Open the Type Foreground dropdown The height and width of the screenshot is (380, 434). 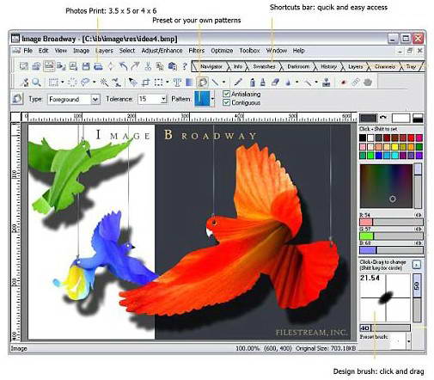tap(95, 100)
